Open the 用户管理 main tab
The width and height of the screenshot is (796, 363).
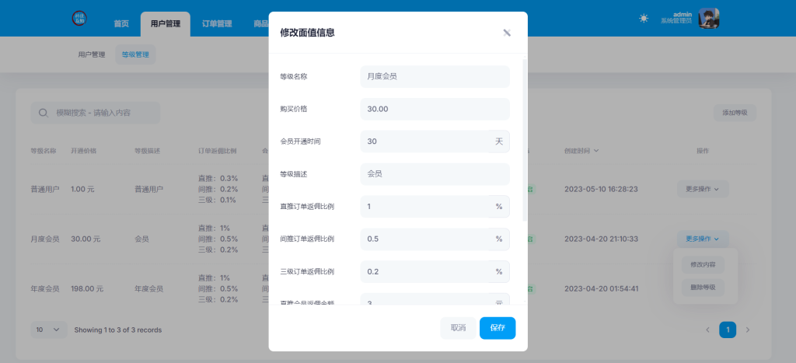[166, 24]
